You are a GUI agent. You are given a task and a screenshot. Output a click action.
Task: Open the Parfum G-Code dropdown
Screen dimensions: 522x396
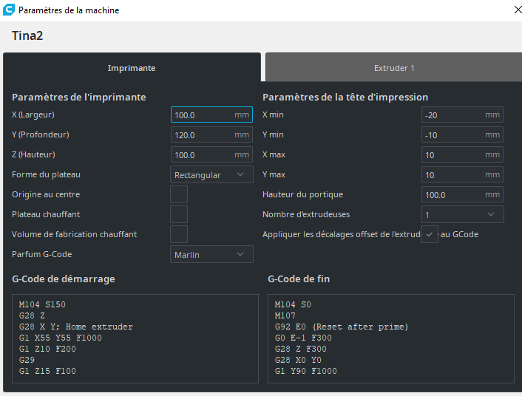(x=211, y=254)
